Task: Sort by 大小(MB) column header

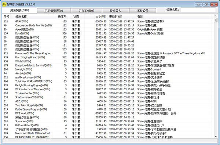Action: pyautogui.click(x=96, y=17)
